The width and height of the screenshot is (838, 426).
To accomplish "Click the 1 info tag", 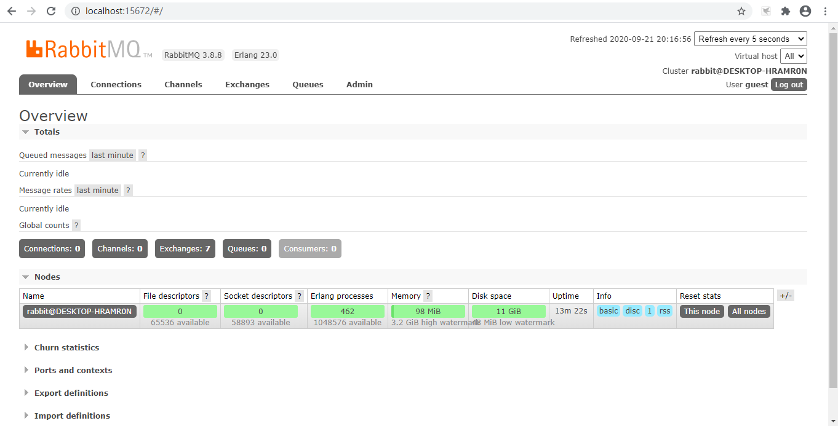I will (x=650, y=311).
